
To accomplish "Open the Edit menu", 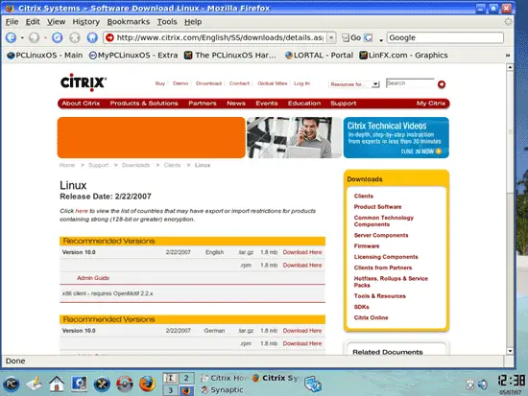I will coord(33,22).
